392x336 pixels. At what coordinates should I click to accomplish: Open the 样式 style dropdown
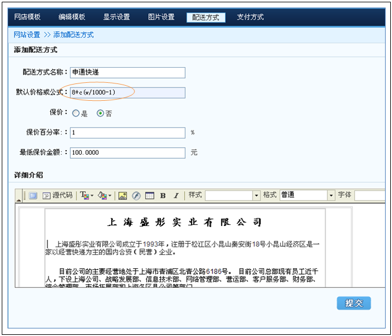pyautogui.click(x=233, y=195)
